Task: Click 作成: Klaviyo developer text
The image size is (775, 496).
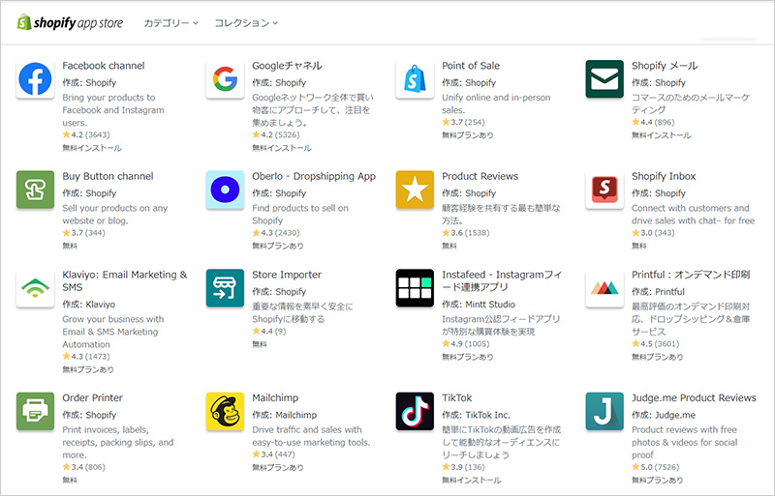Action: pyautogui.click(x=89, y=305)
